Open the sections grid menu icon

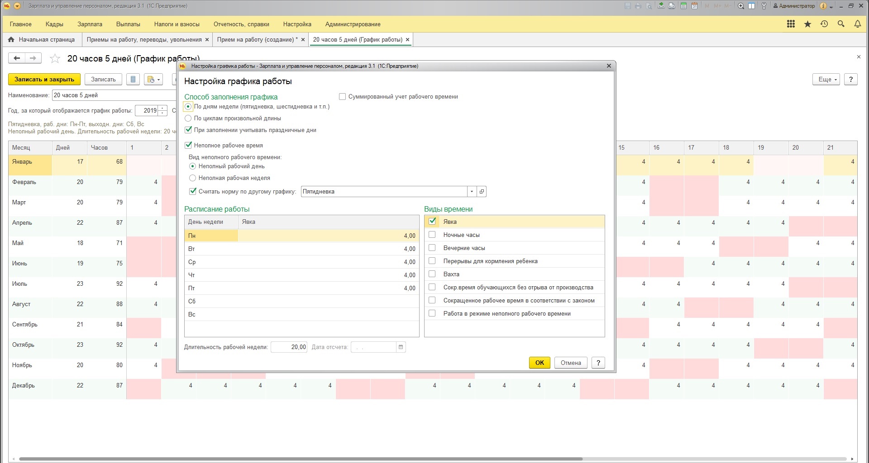(x=791, y=24)
